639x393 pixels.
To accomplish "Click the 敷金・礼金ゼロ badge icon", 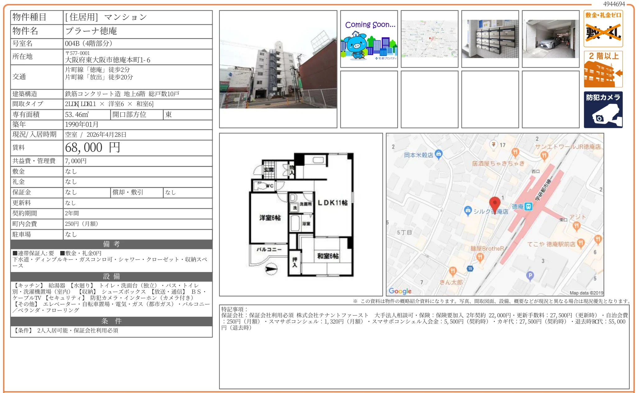I will point(603,29).
